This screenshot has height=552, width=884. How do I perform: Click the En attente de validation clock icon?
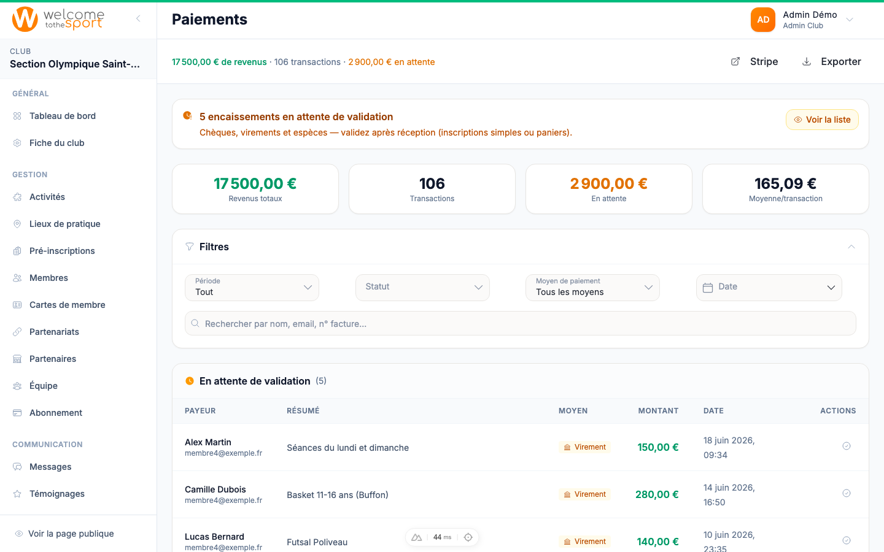[x=190, y=381]
